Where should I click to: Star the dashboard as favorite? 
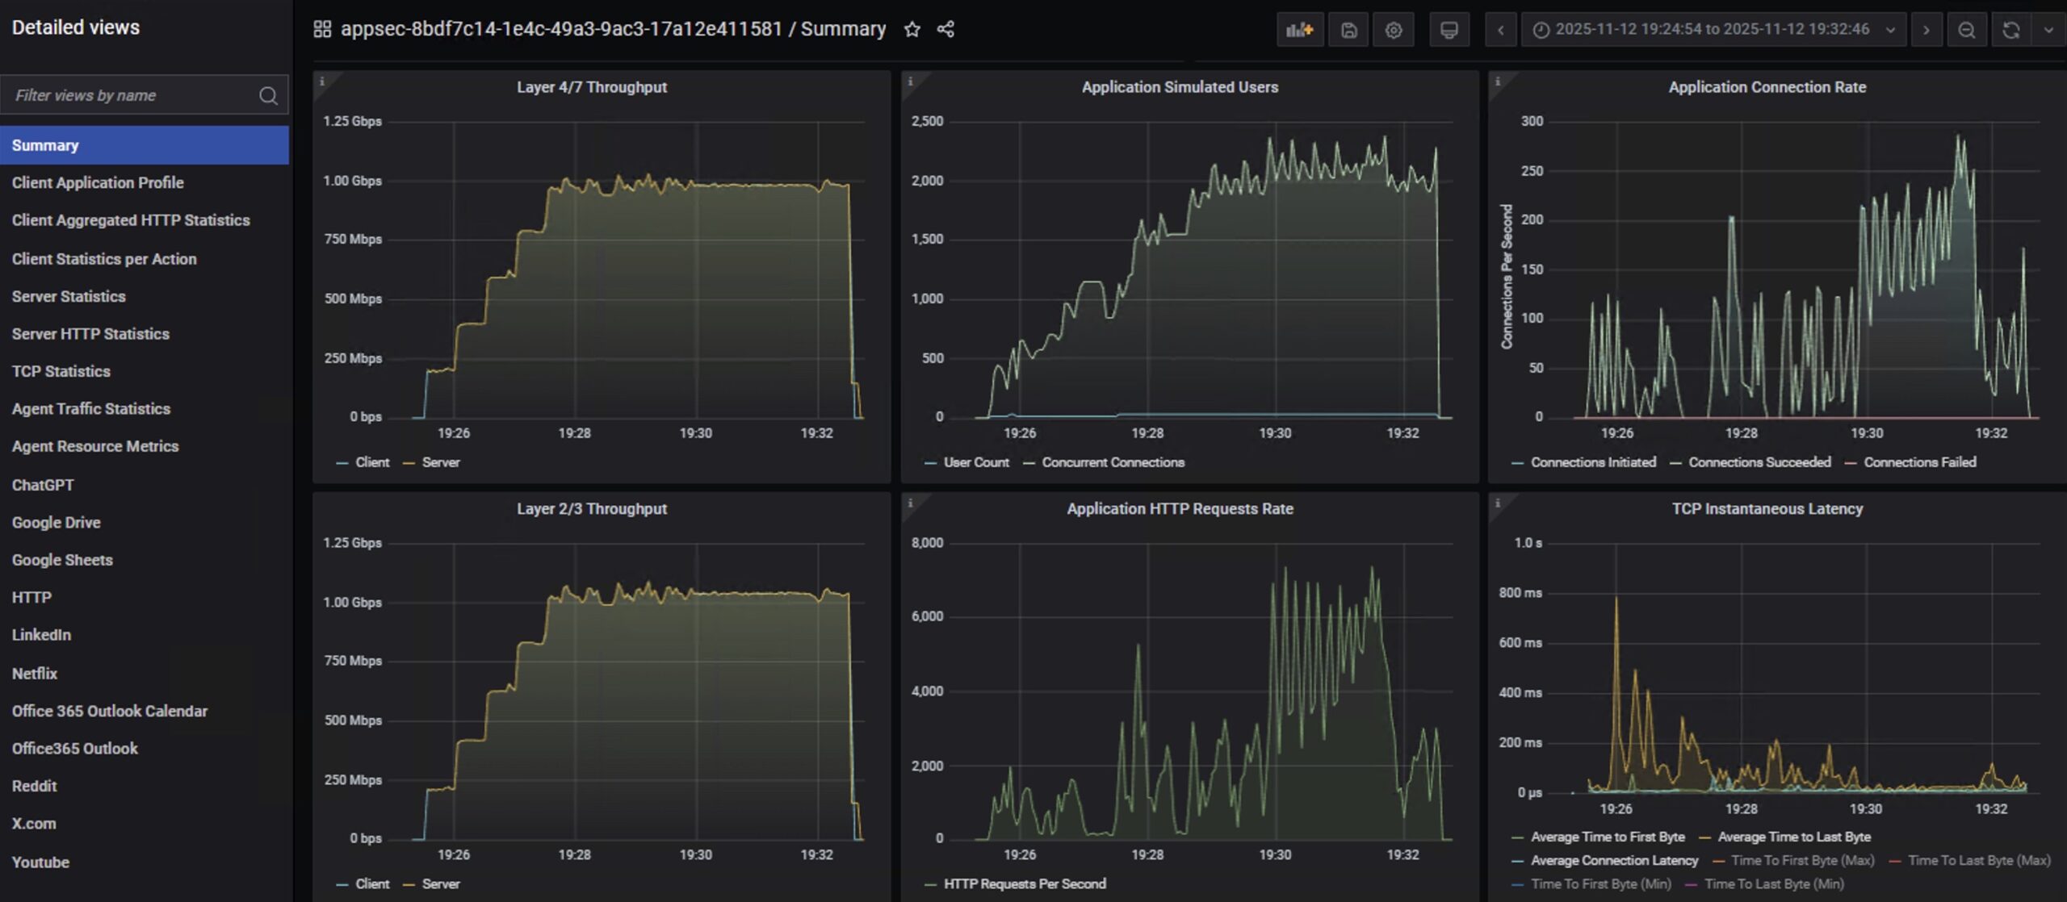click(x=912, y=30)
